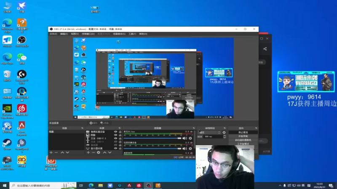Switch to OBS from the taskbar icon
Viewport: 337px width, 189px height.
[148, 185]
